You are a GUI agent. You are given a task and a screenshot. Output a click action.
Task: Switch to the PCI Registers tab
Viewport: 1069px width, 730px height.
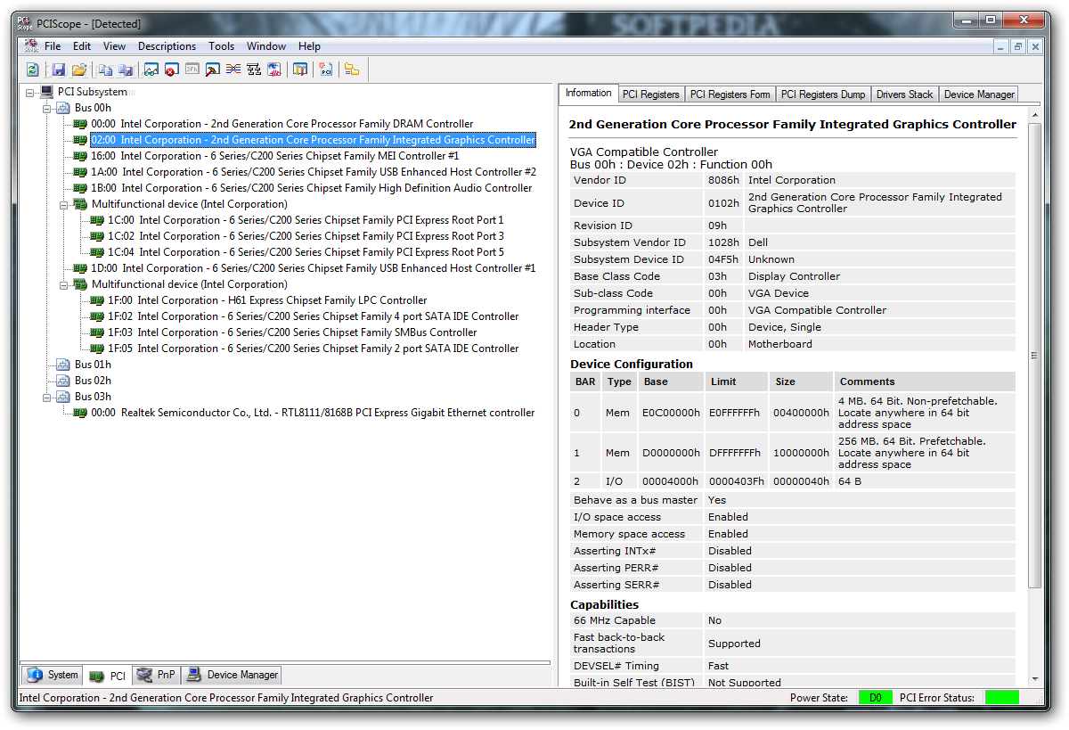(650, 94)
